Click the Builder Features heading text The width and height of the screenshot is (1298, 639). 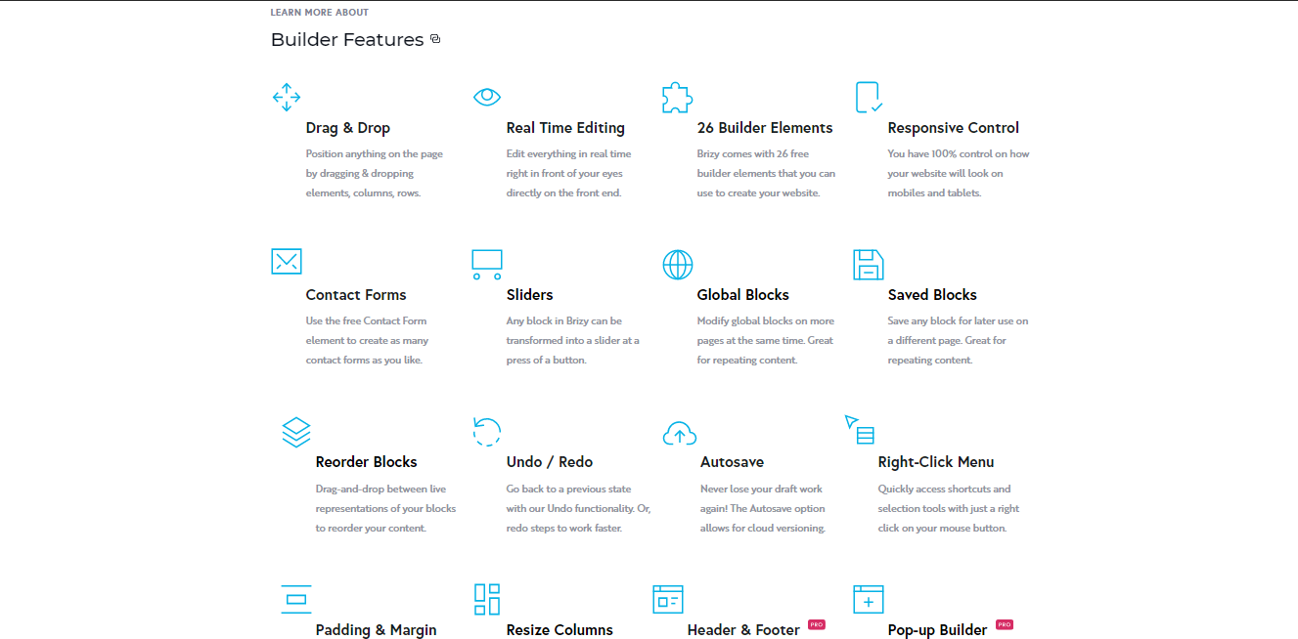(347, 40)
